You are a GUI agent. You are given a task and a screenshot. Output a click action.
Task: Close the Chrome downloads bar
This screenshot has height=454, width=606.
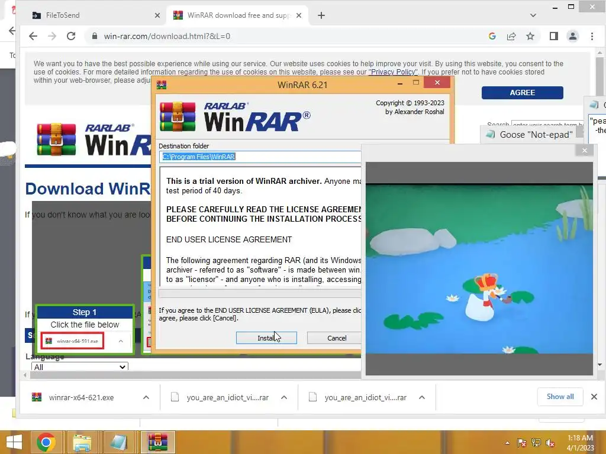(594, 397)
